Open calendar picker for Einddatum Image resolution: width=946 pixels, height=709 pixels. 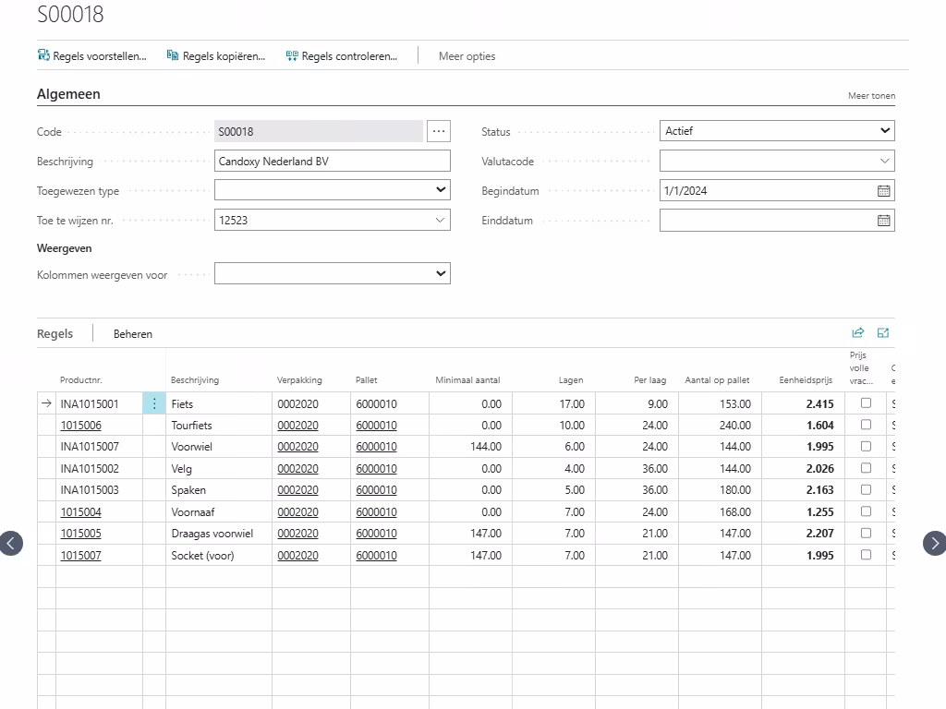pos(883,221)
